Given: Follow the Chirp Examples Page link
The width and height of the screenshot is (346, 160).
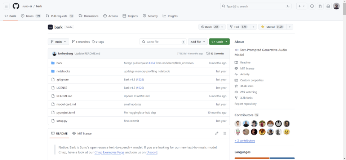Looking at the screenshot, I should tap(109, 152).
